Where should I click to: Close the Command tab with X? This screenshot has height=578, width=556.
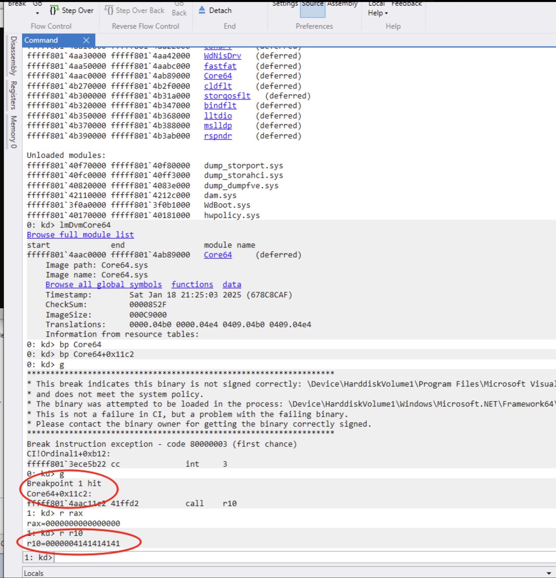tap(86, 40)
